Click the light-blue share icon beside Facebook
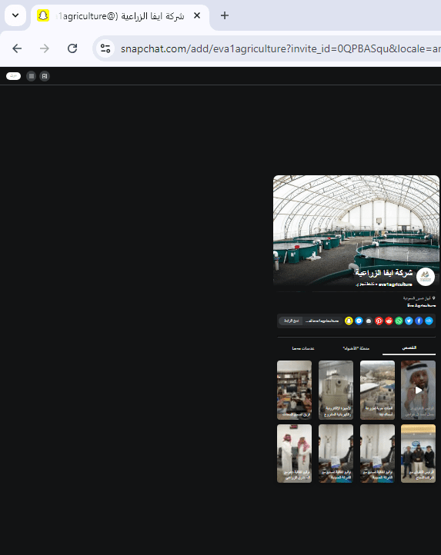This screenshot has height=555, width=441. click(429, 321)
